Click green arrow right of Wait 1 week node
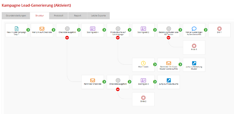This screenshot has height=114, width=234. (x=155, y=65)
